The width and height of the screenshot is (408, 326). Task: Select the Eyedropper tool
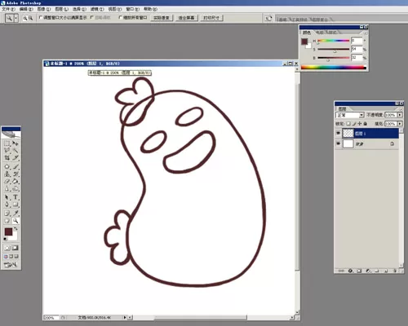tap(16, 214)
